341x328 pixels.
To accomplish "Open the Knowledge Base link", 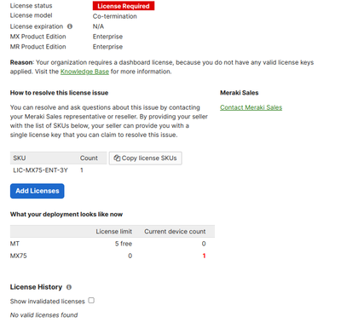I will pyautogui.click(x=84, y=72).
